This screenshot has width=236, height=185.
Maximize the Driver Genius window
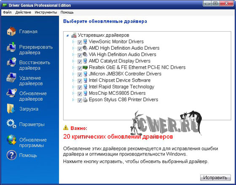coord(215,4)
